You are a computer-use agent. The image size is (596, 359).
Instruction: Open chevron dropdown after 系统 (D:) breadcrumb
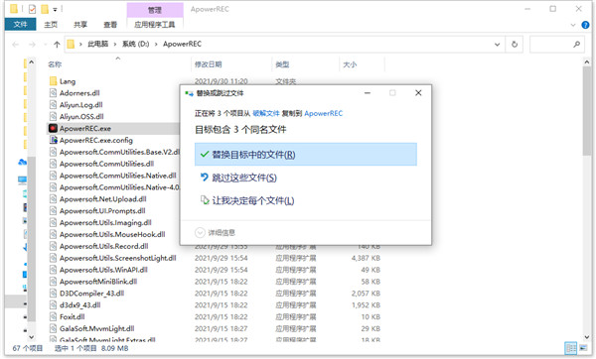pos(156,44)
